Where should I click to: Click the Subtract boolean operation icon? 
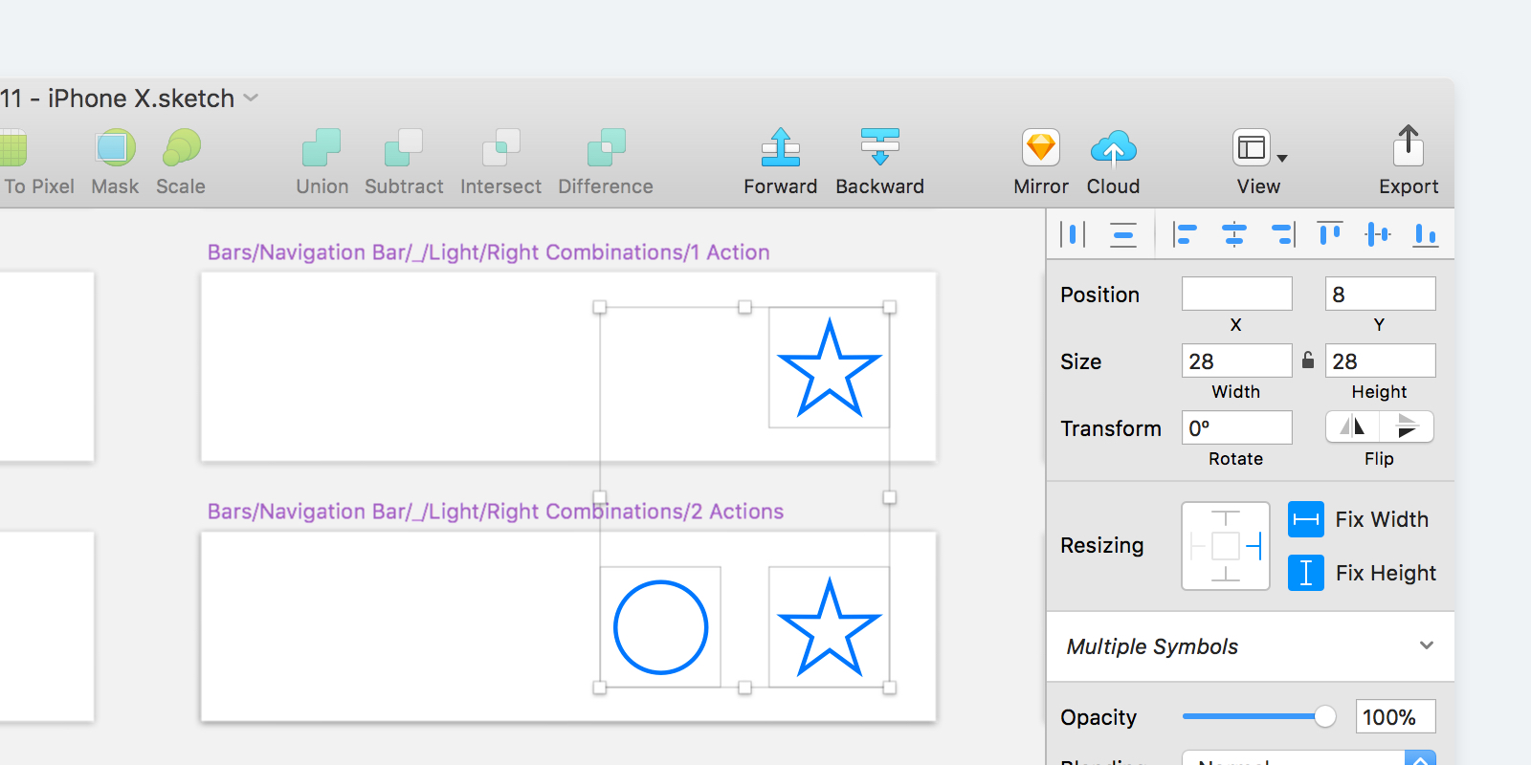click(404, 148)
